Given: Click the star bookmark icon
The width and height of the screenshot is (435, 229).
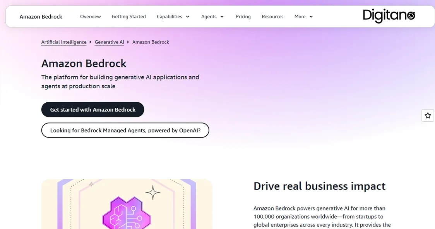Looking at the screenshot, I should (x=428, y=115).
